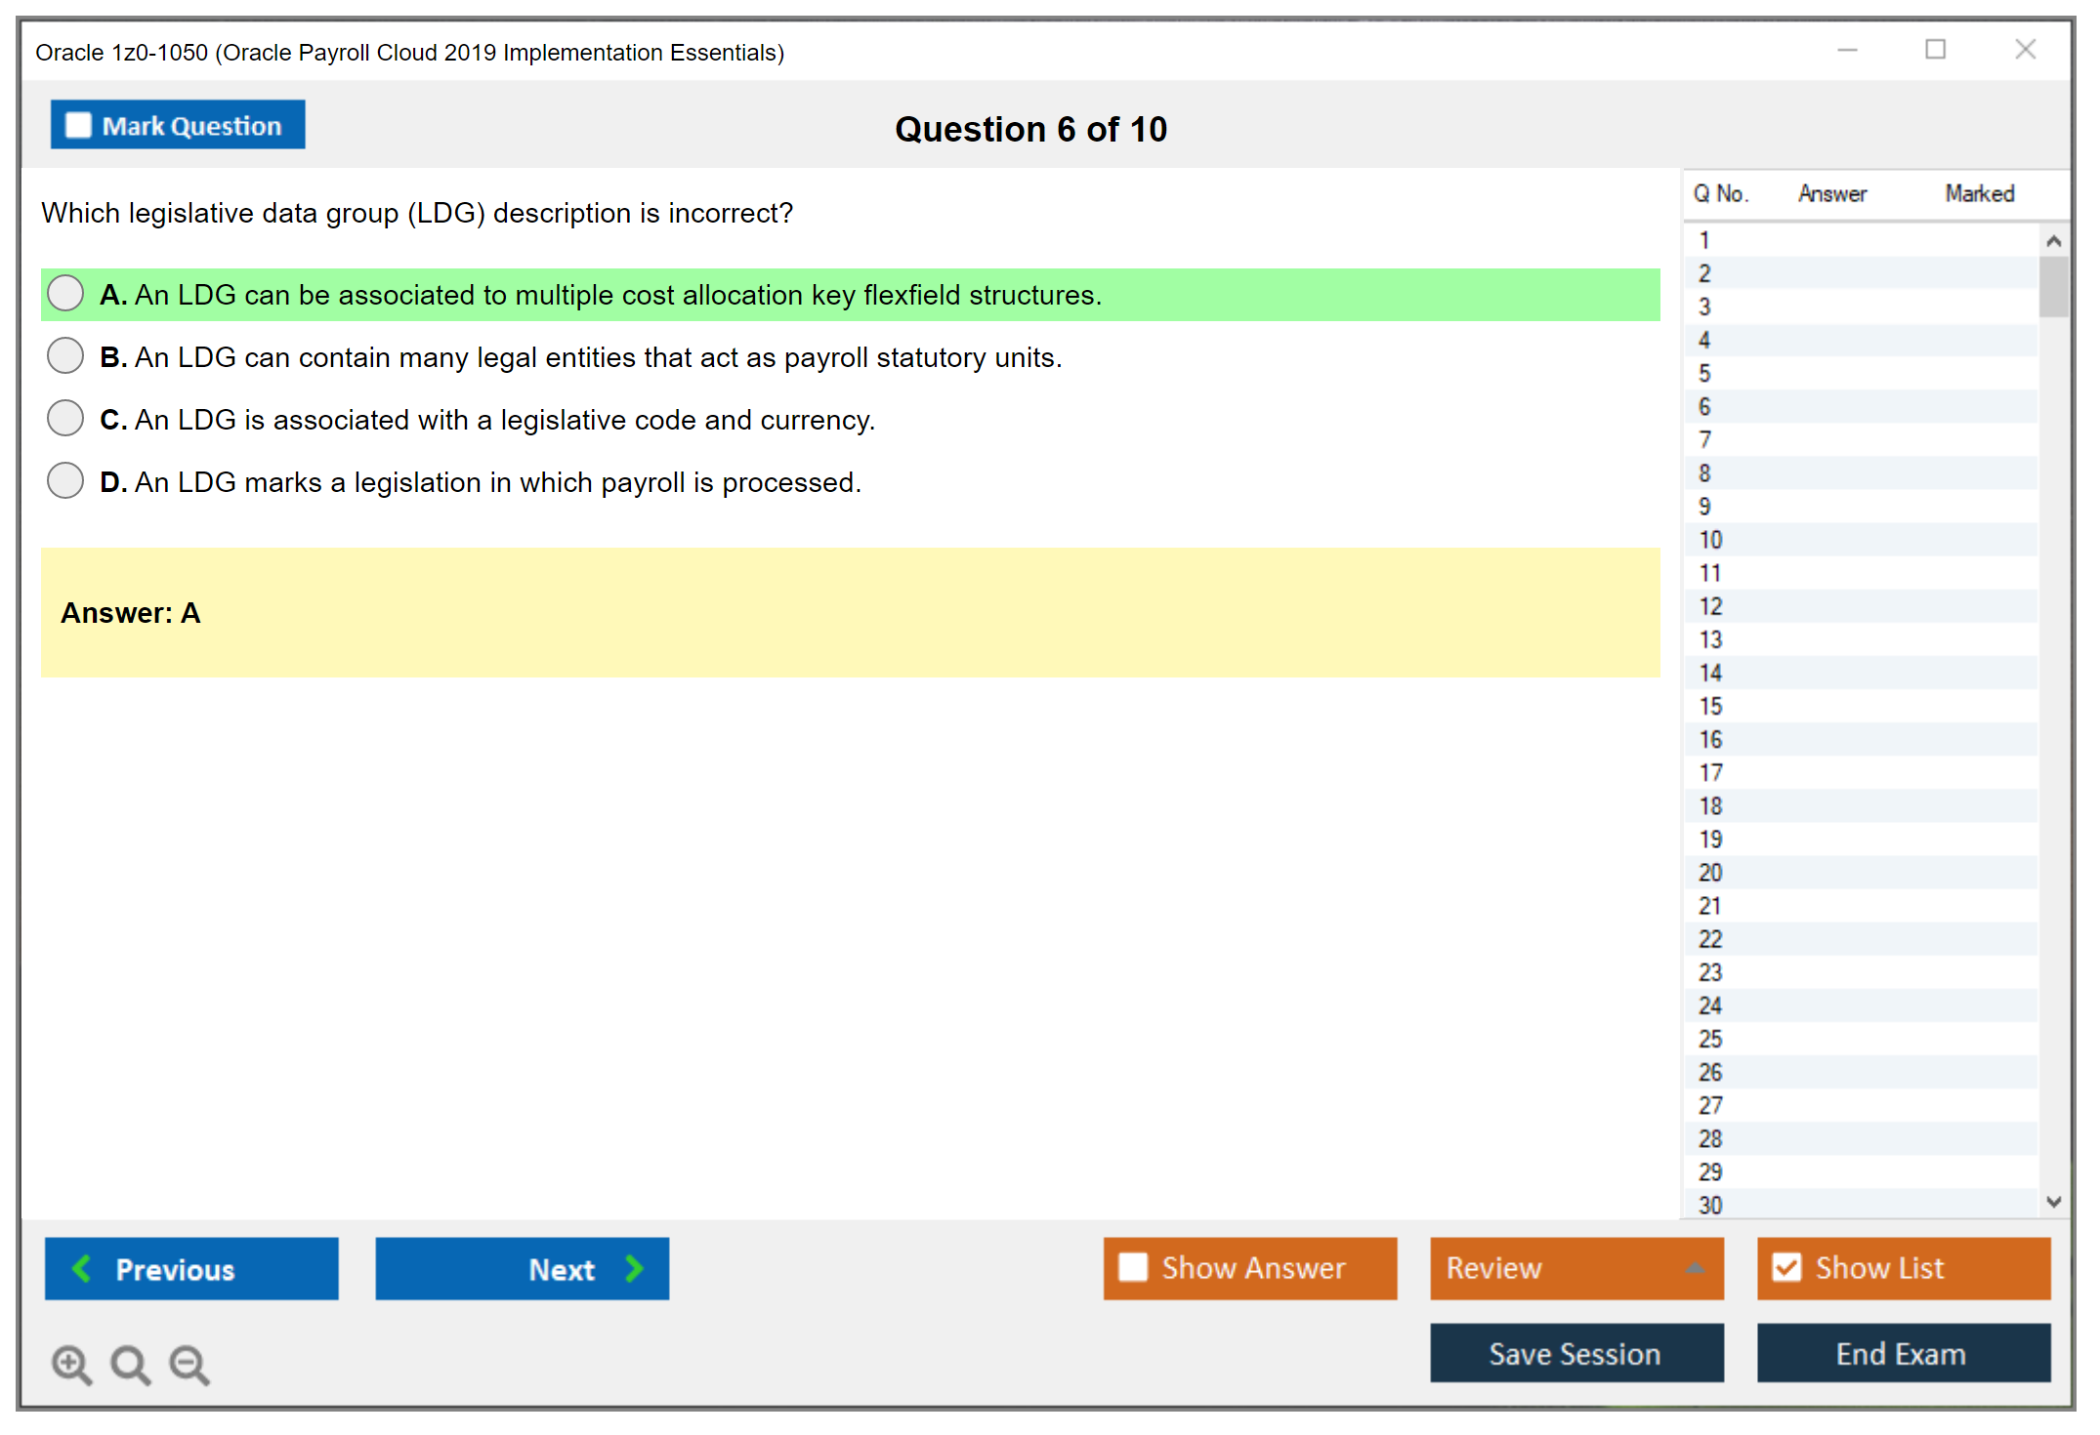The height and width of the screenshot is (1435, 2100).
Task: Select answer option B radio button
Action: tap(65, 356)
